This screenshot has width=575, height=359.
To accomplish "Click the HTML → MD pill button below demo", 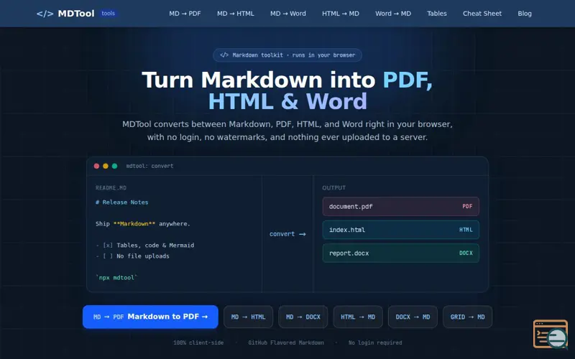I will pyautogui.click(x=358, y=317).
